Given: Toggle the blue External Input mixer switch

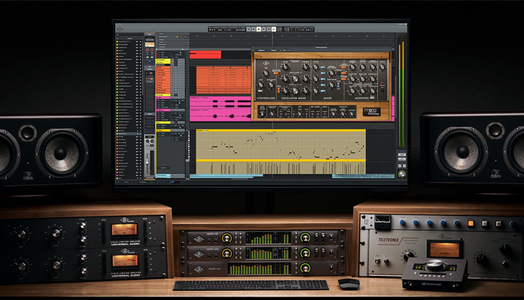Looking at the screenshot, I should (323, 73).
